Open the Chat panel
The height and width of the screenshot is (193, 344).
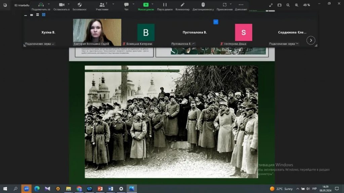coord(126,5)
